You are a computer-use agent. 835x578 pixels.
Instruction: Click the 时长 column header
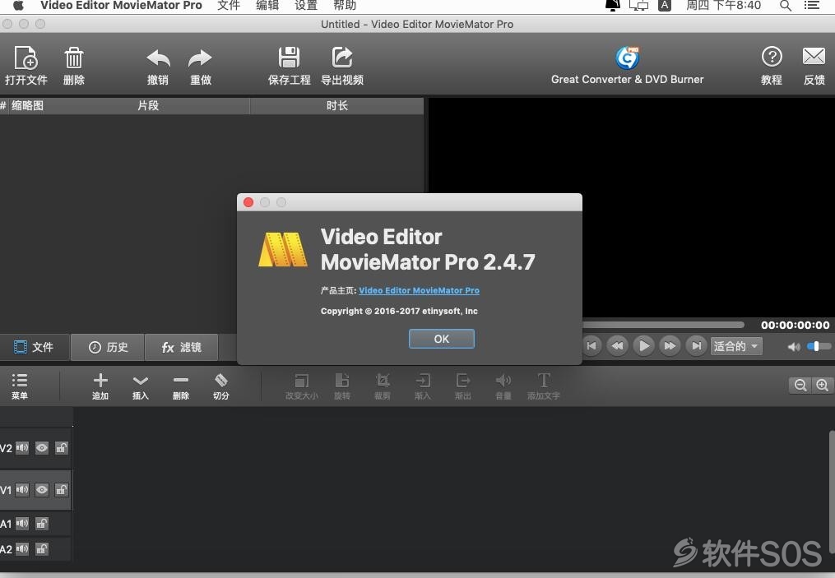point(337,105)
